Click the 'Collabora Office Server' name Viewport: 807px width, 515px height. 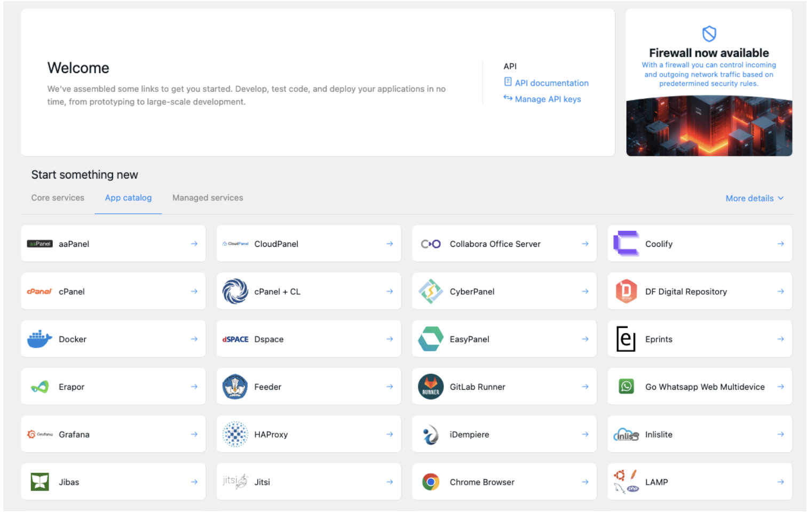click(495, 244)
